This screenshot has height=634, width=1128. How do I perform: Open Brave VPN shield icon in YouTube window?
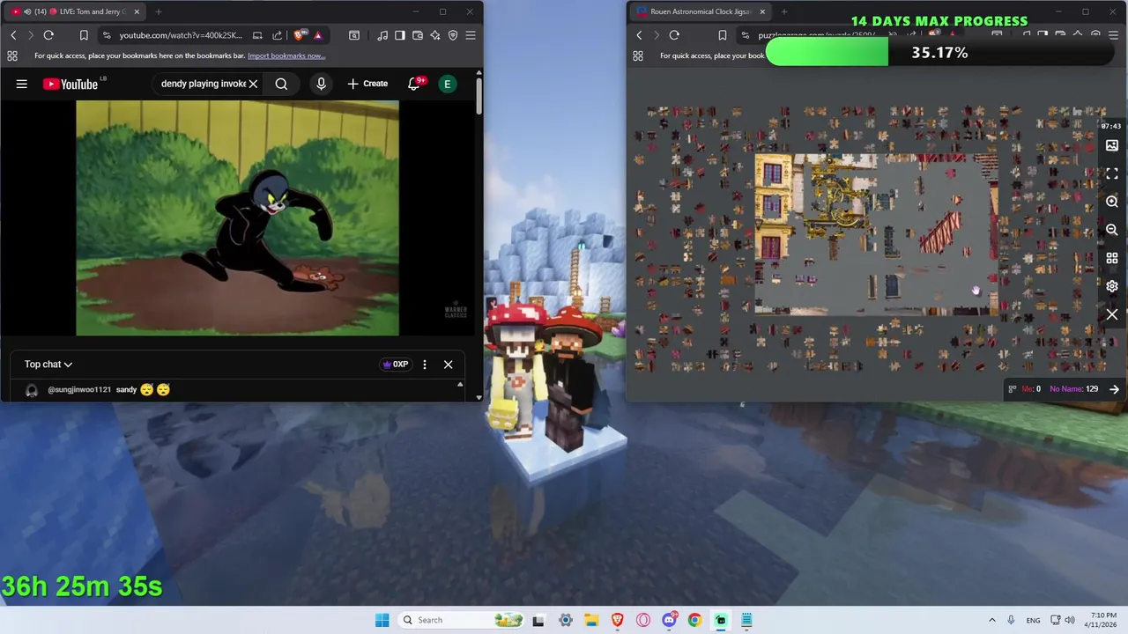[453, 35]
